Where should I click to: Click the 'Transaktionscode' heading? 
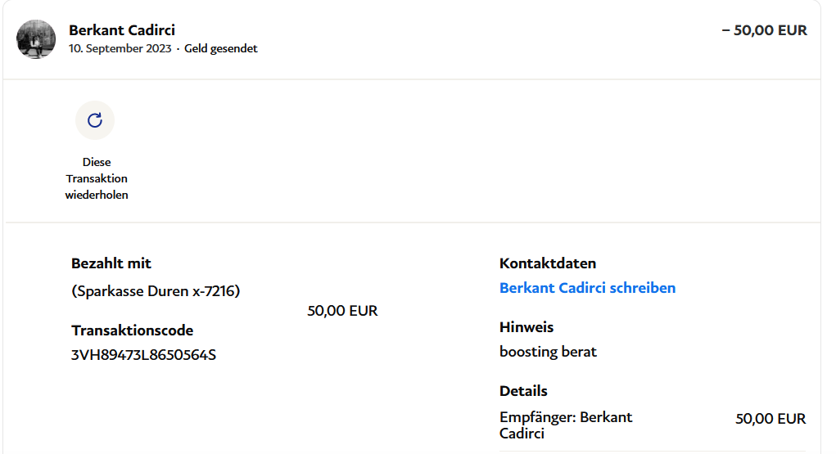133,330
